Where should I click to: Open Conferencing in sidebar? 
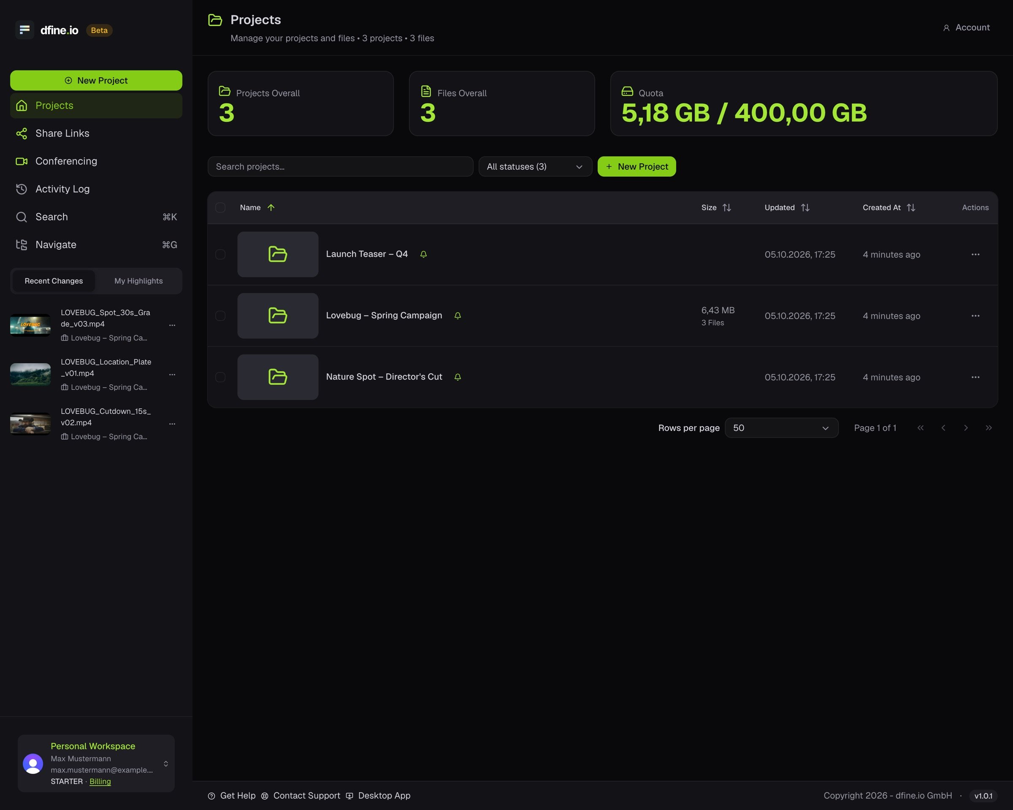96,161
